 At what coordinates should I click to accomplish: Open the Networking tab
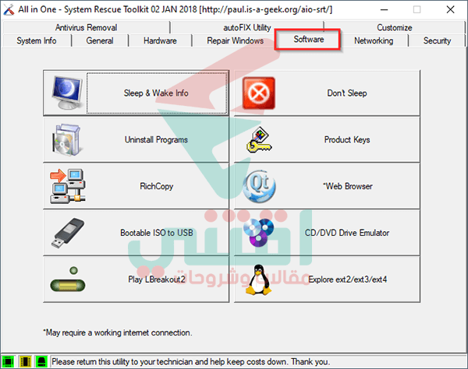pyautogui.click(x=374, y=40)
